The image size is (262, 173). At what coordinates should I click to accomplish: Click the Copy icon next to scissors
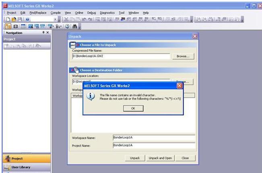tap(72, 19)
